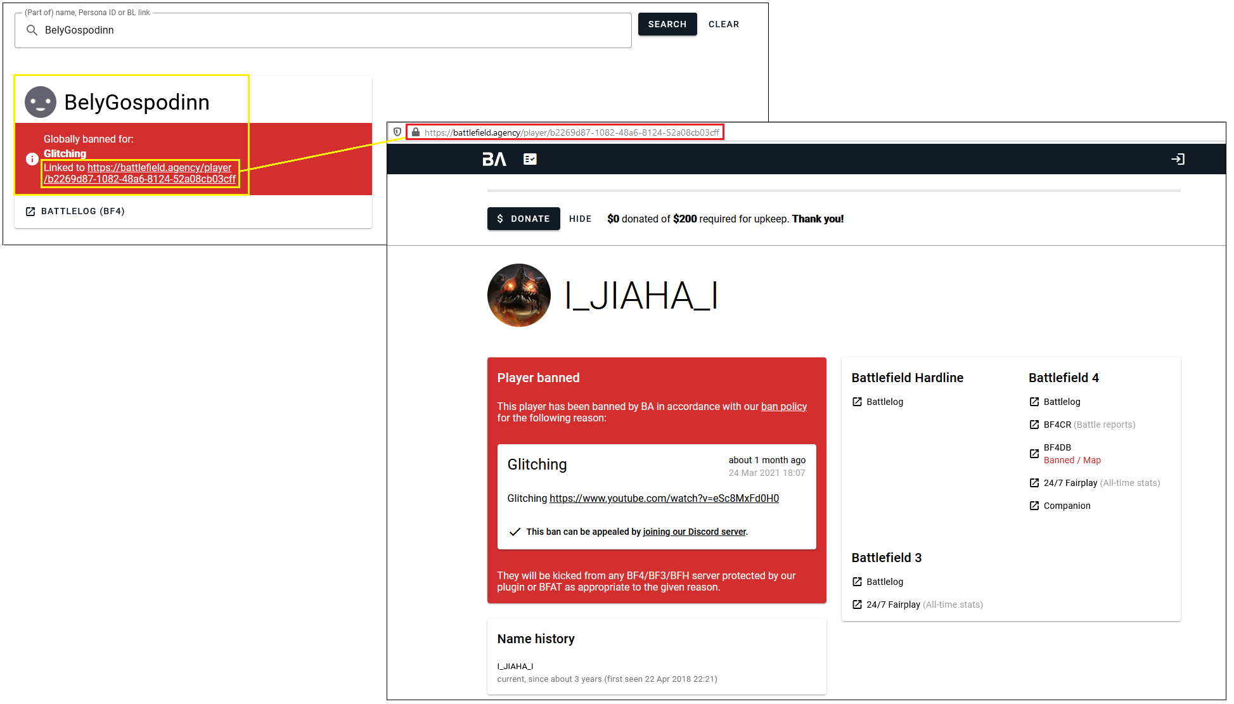
Task: Hide the donation banner
Action: pos(580,219)
